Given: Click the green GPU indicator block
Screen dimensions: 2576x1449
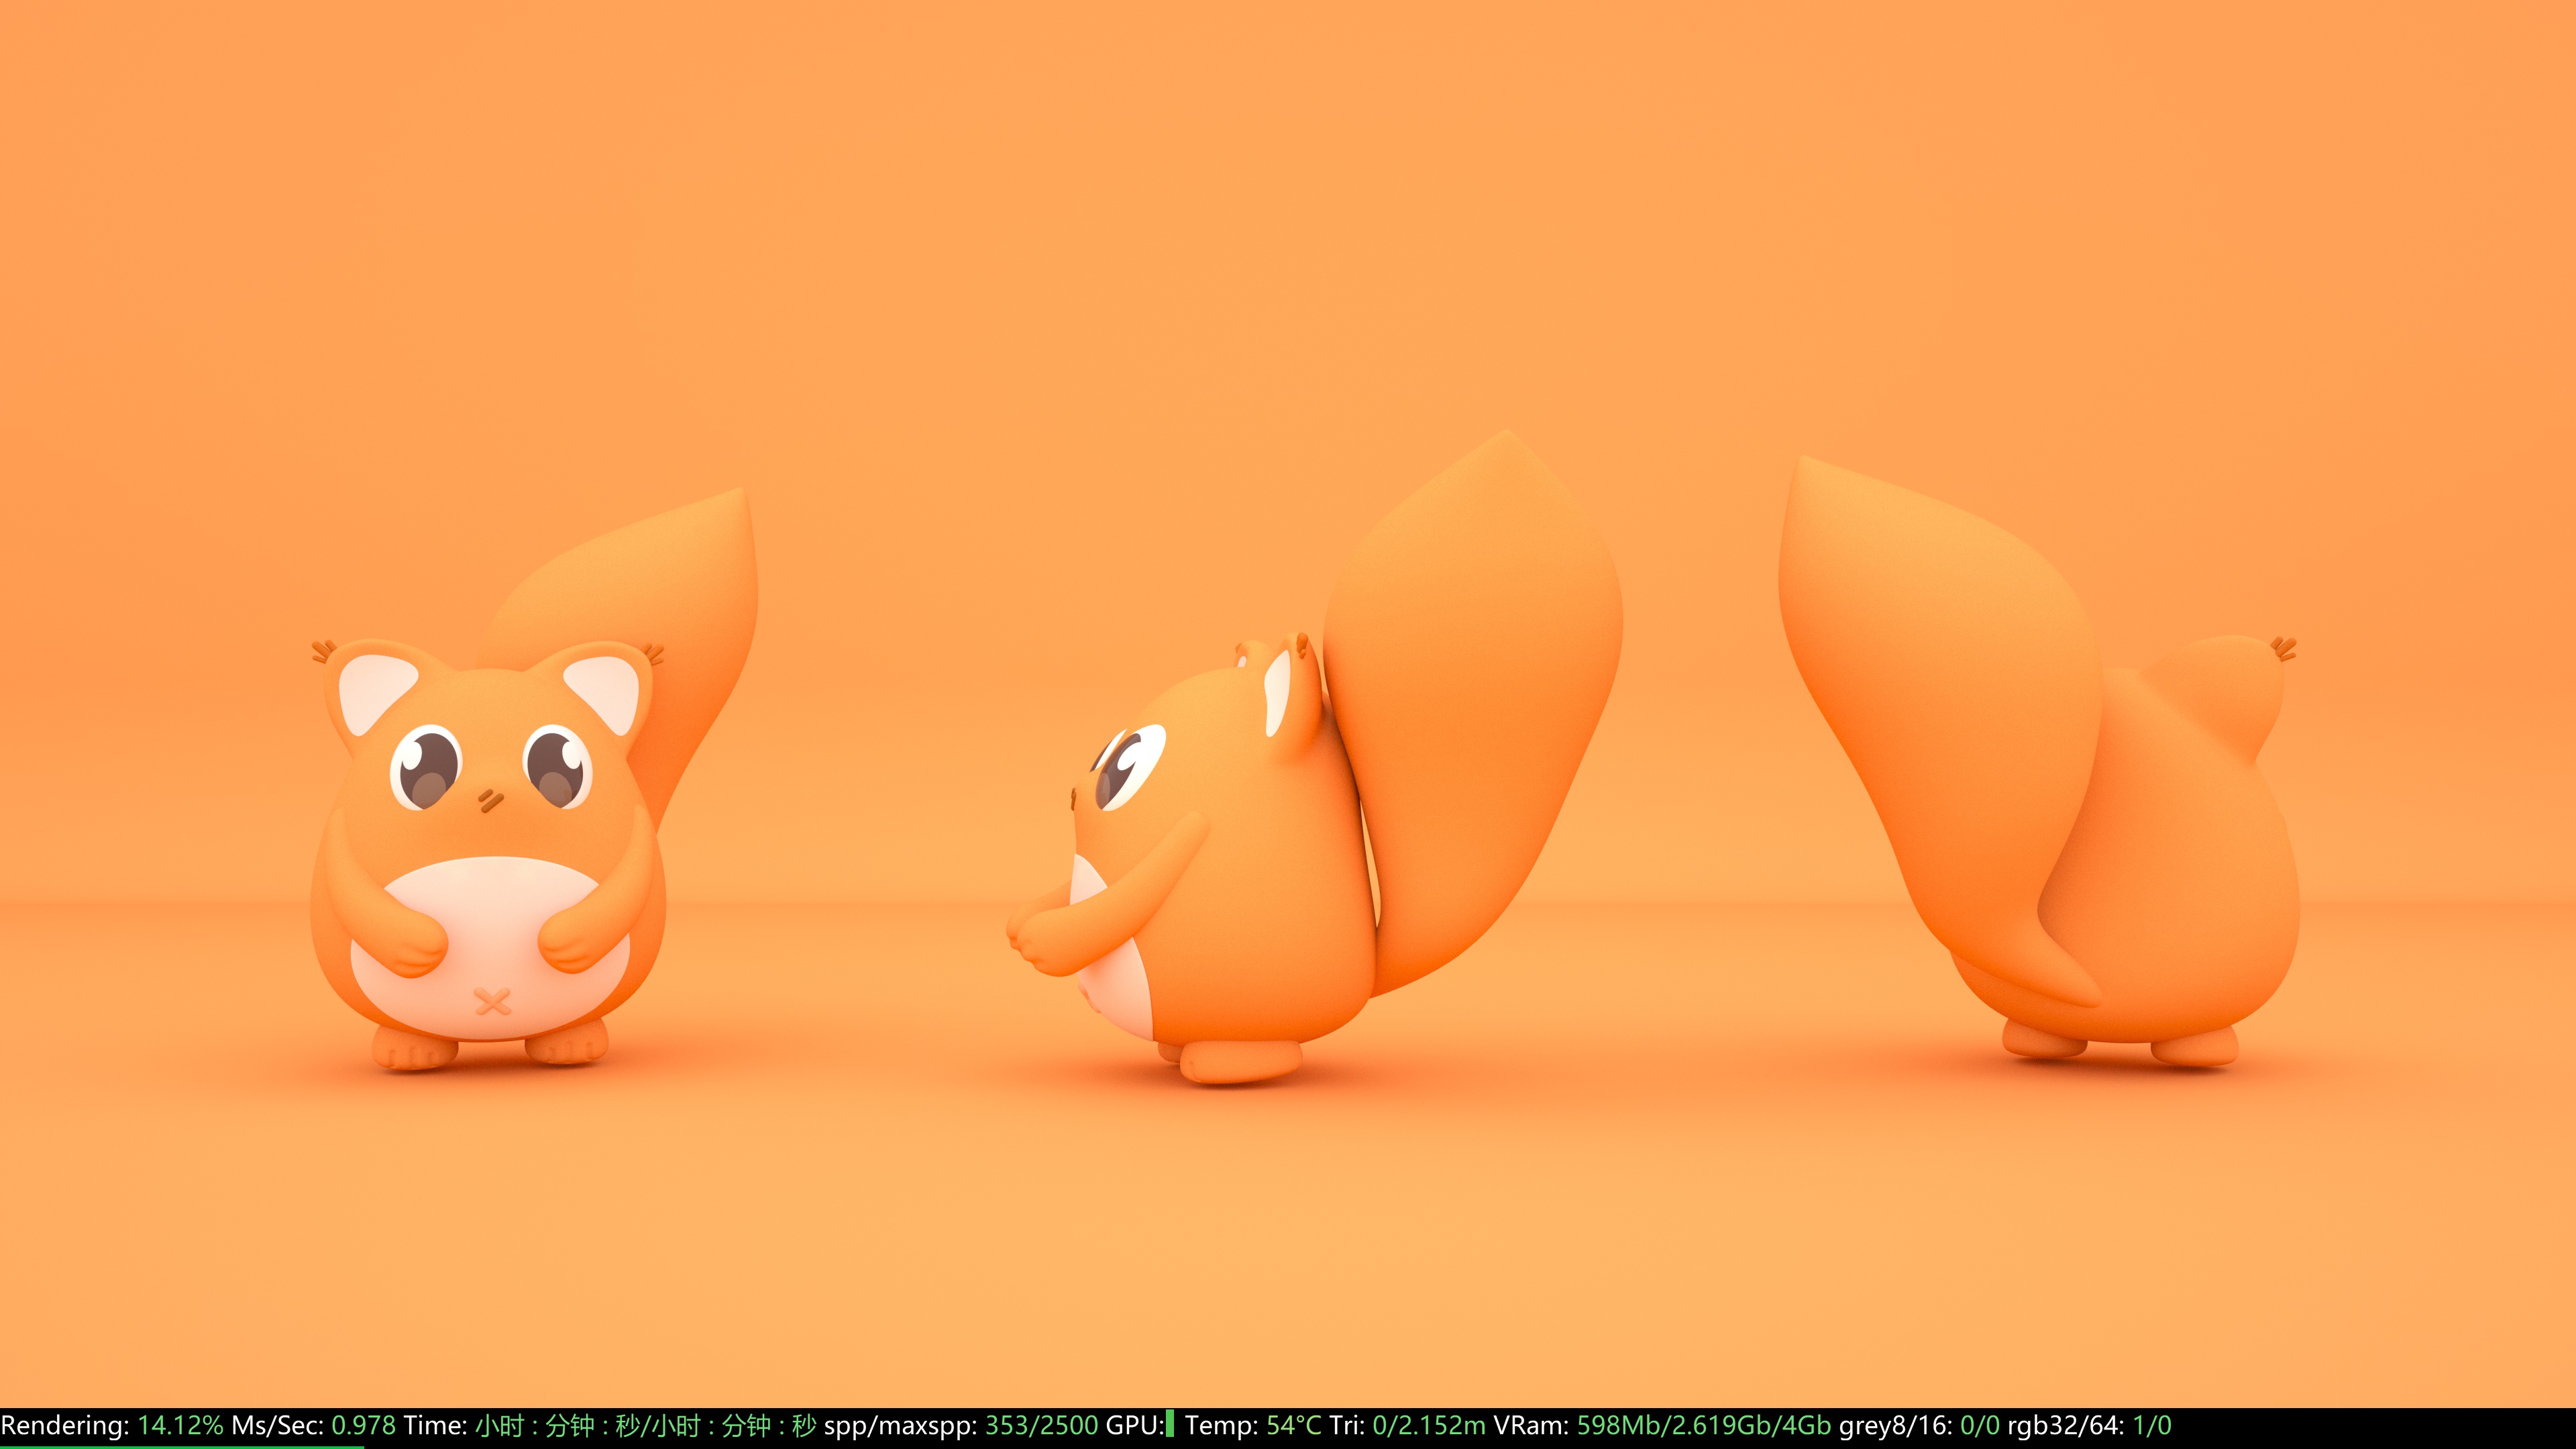Looking at the screenshot, I should point(1170,1425).
